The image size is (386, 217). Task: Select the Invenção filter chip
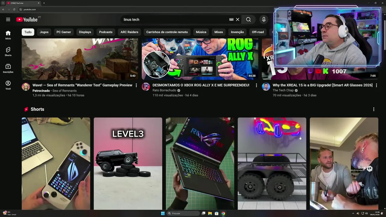coord(237,32)
